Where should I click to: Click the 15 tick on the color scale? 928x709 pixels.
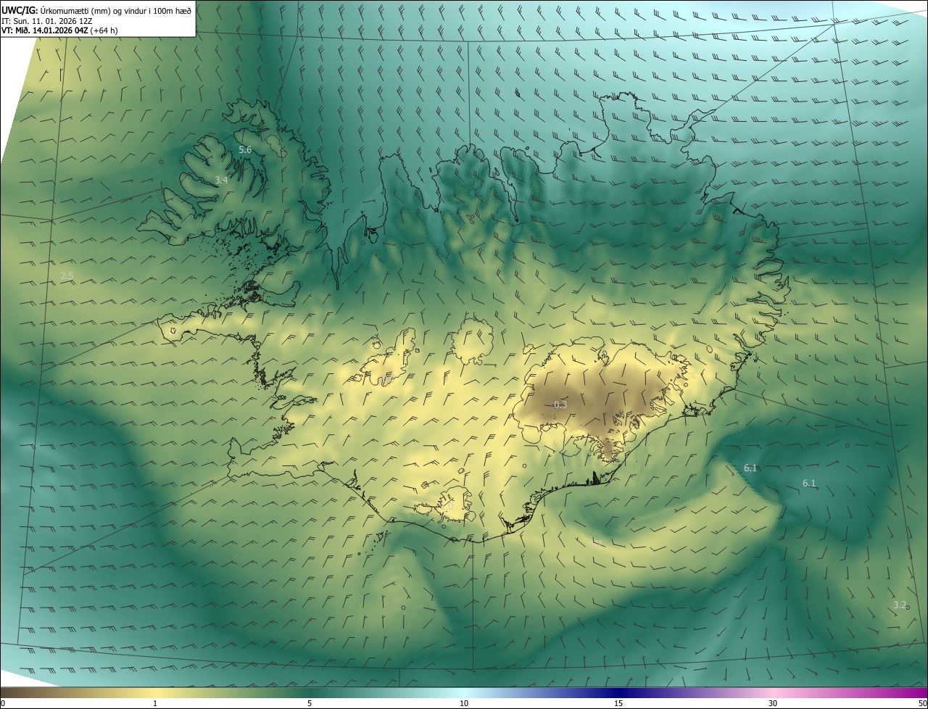click(618, 703)
